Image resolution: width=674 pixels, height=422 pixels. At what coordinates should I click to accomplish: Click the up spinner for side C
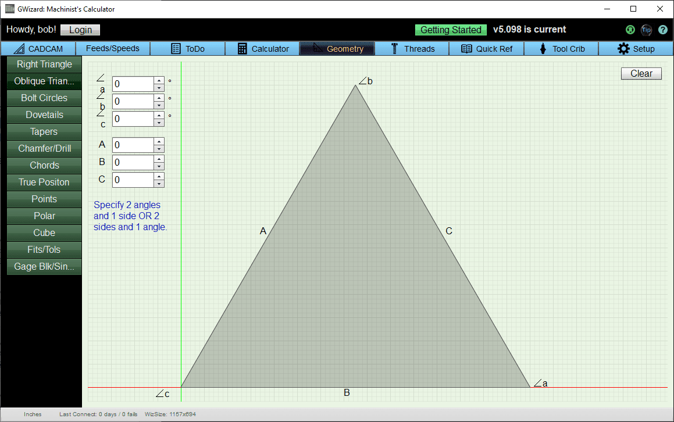pyautogui.click(x=159, y=176)
